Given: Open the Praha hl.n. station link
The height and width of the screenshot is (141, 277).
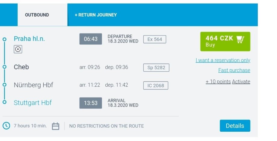Looking at the screenshot, I should [x=29, y=39].
